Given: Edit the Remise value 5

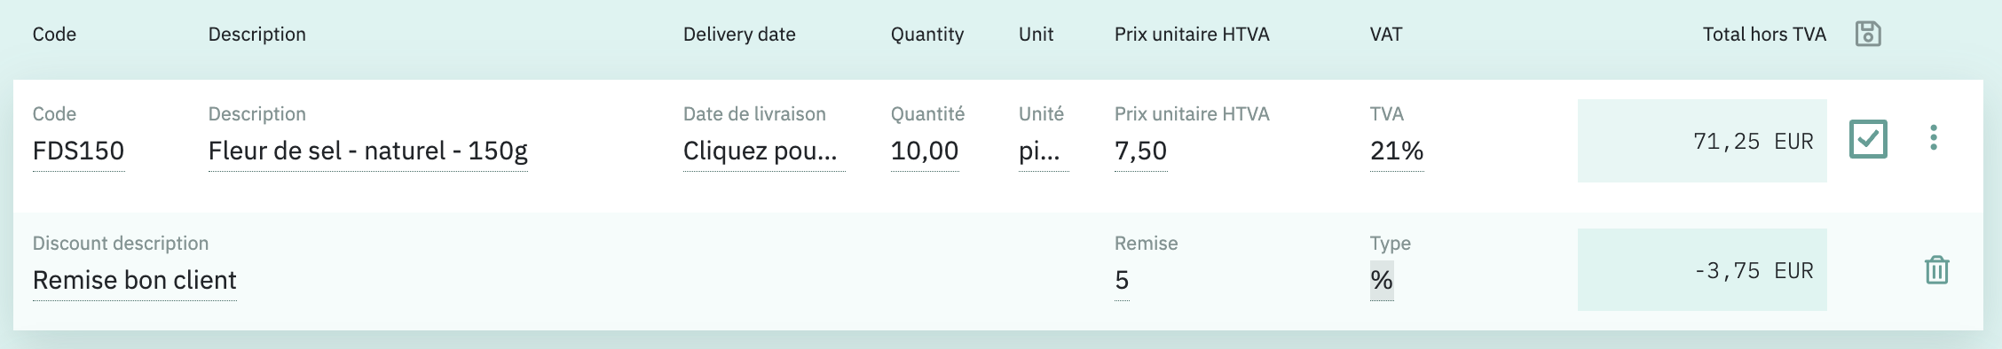Looking at the screenshot, I should 1122,280.
